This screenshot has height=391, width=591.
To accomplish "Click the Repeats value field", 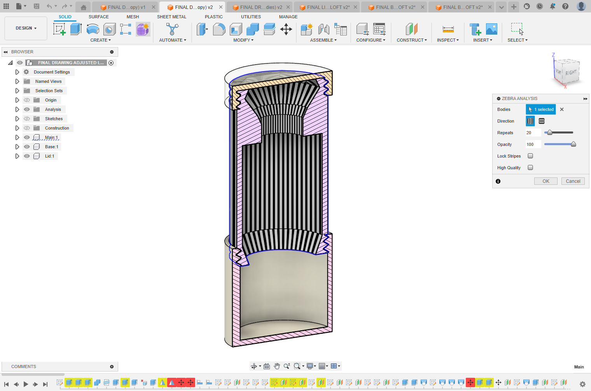I will pyautogui.click(x=533, y=133).
